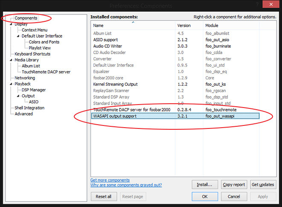Click version 0.2.8.4 cell
282x207 pixels.
pos(184,110)
